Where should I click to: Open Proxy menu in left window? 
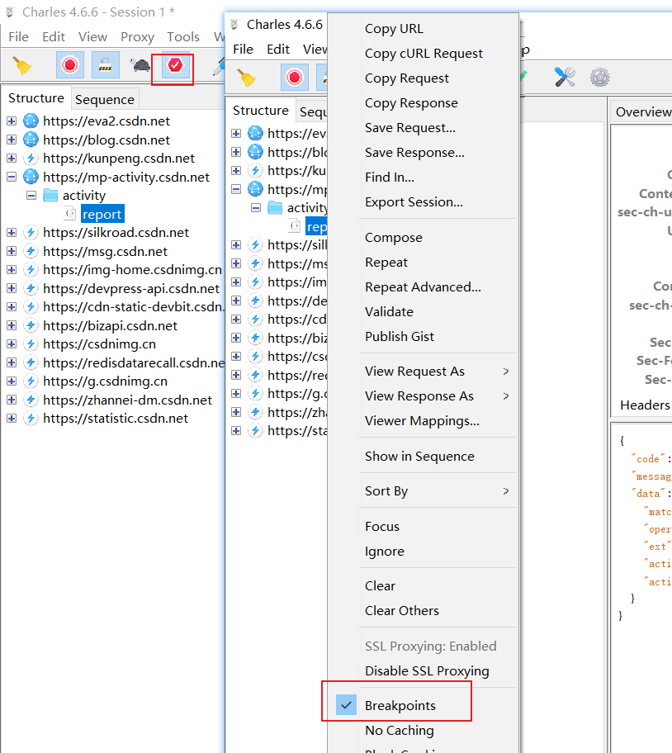pos(137,37)
